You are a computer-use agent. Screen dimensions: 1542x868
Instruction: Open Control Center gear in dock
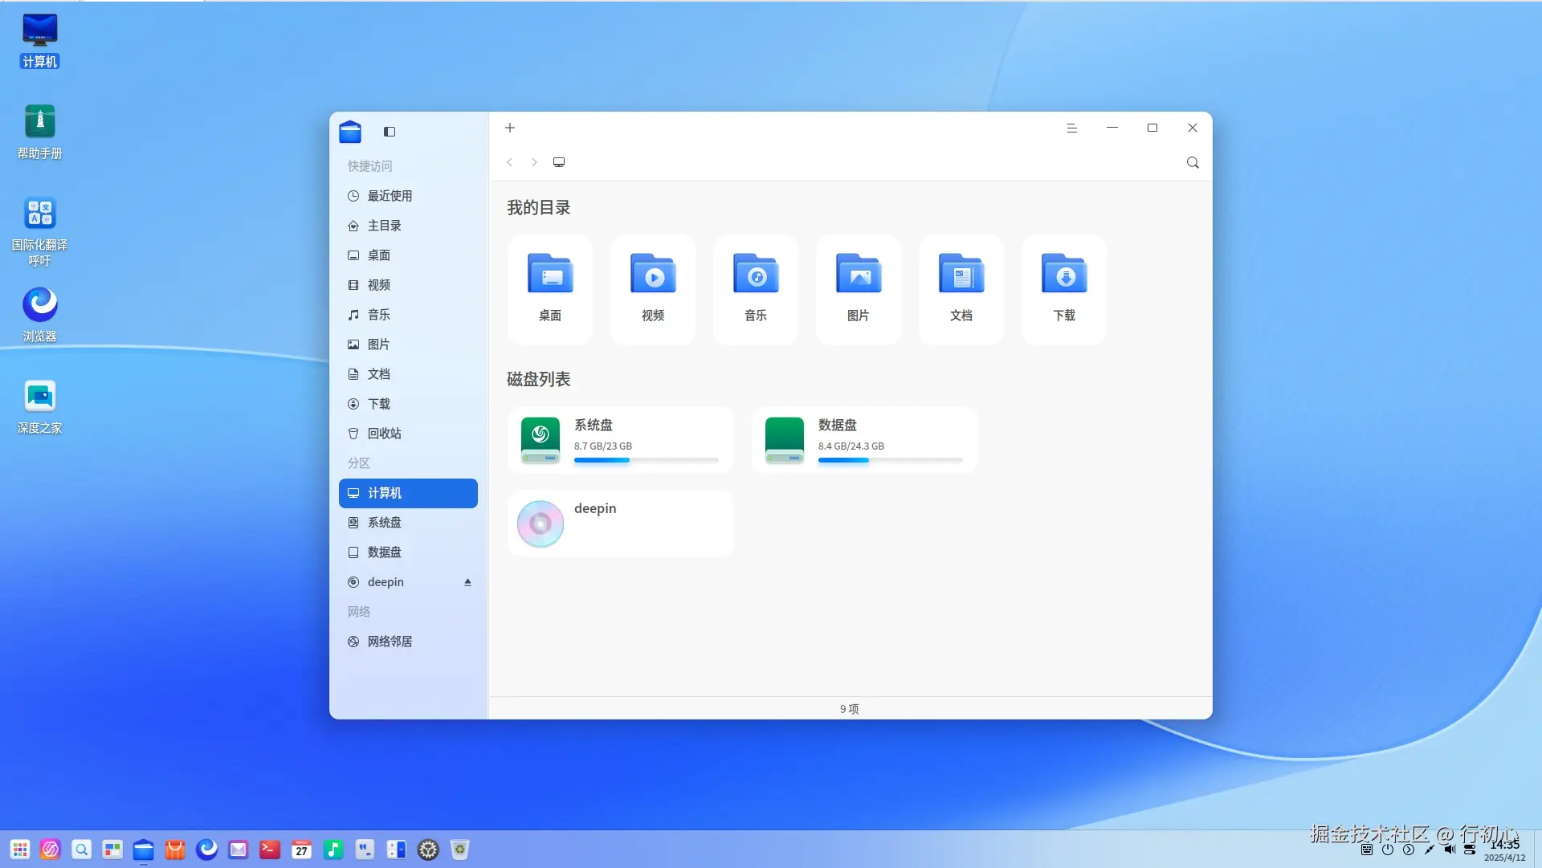point(428,850)
